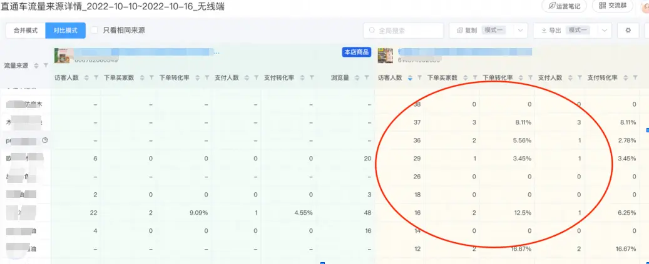The image size is (649, 264).
Task: Sort competitor 支付转化率 column
Action: click(x=626, y=77)
